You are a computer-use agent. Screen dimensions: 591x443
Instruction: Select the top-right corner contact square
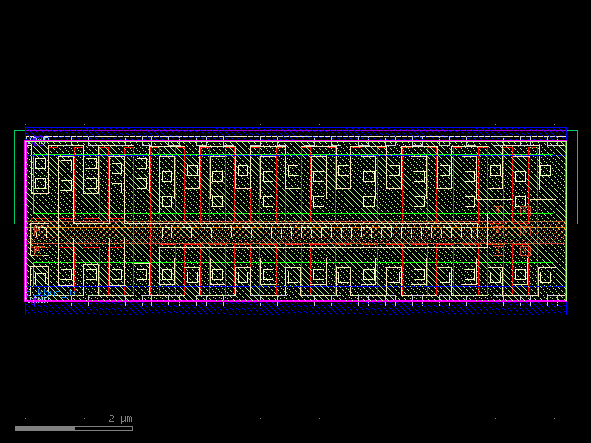tap(545, 171)
